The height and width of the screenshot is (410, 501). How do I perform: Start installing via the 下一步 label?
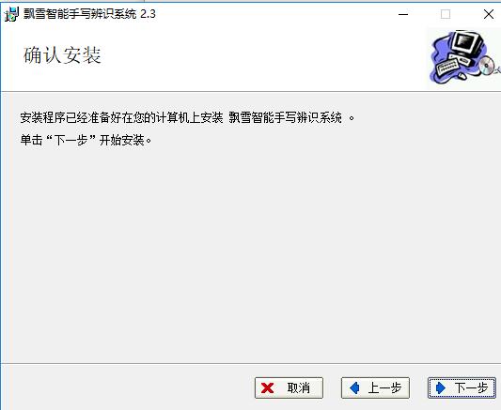[x=471, y=388]
